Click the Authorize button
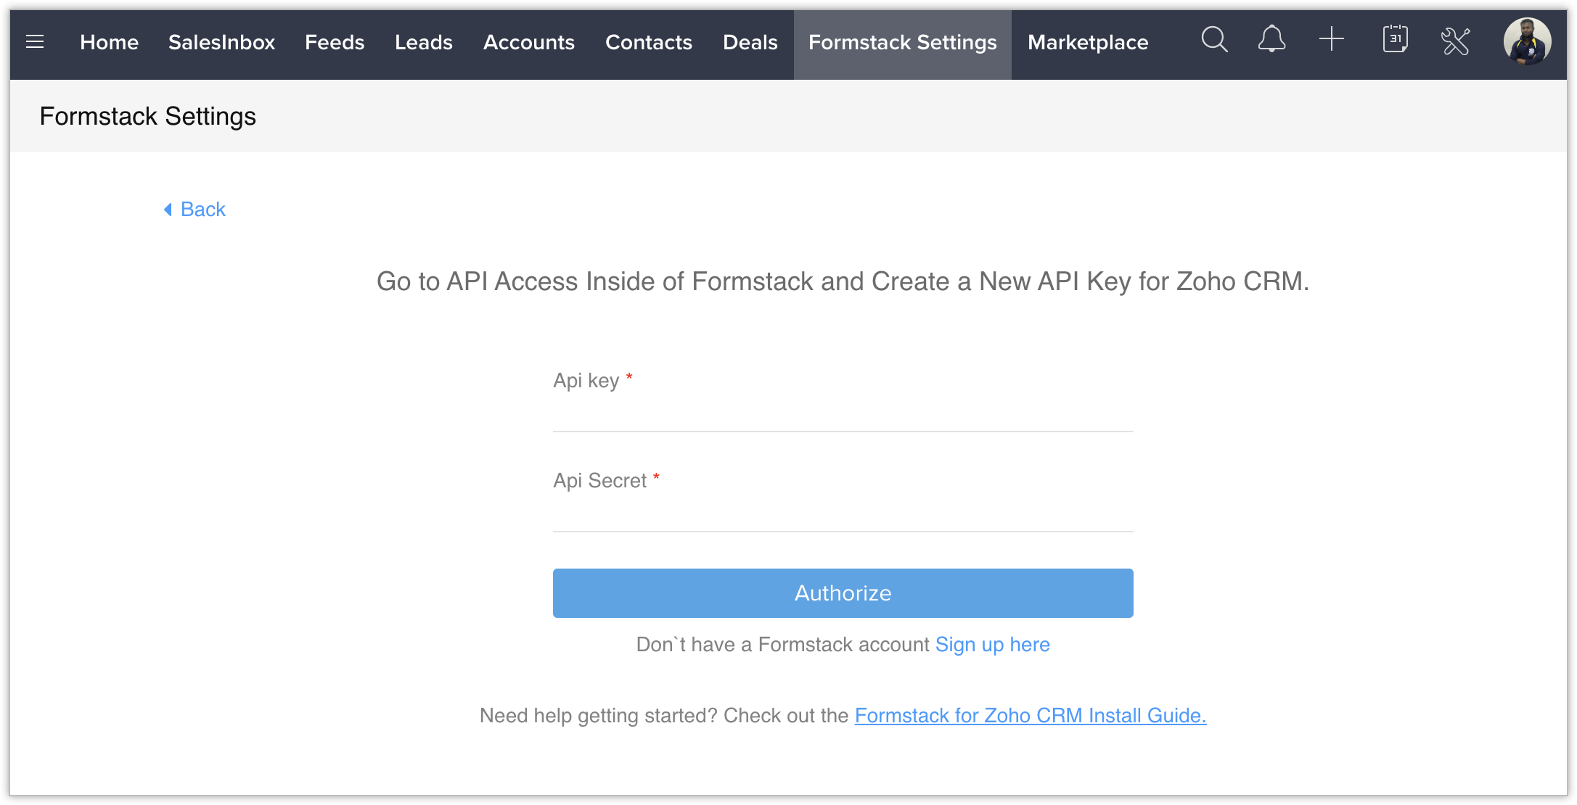 pos(843,593)
